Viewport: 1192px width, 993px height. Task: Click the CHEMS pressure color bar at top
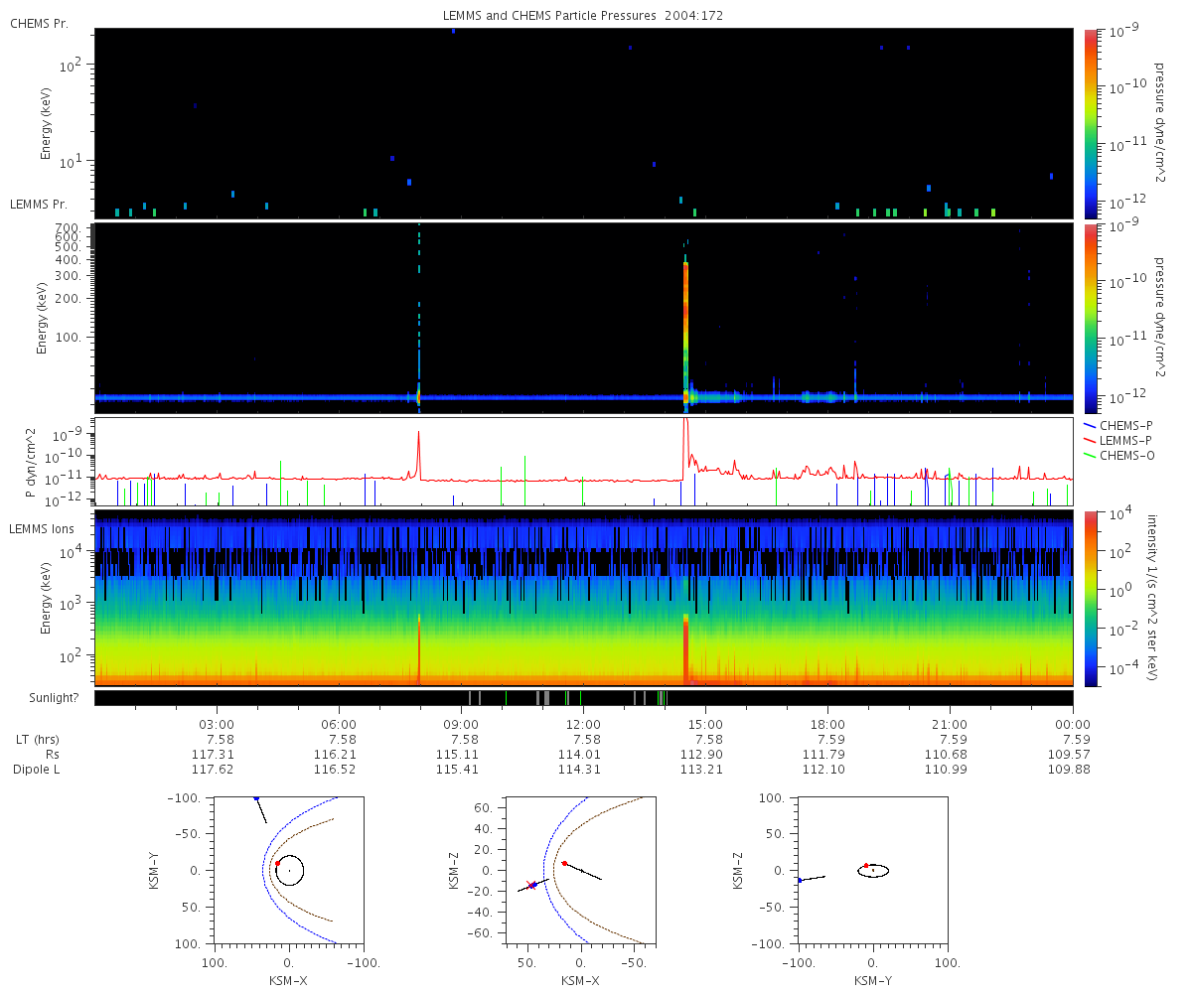(1090, 123)
